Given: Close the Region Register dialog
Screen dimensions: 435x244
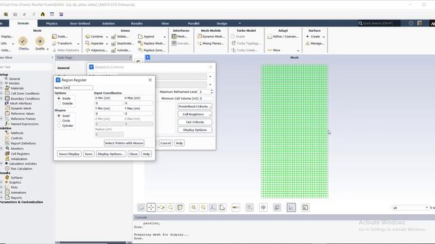Looking at the screenshot, I should click(150, 80).
